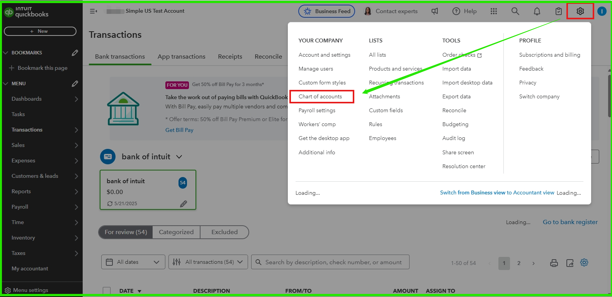Open the search magnifier
612x297 pixels.
pos(515,11)
